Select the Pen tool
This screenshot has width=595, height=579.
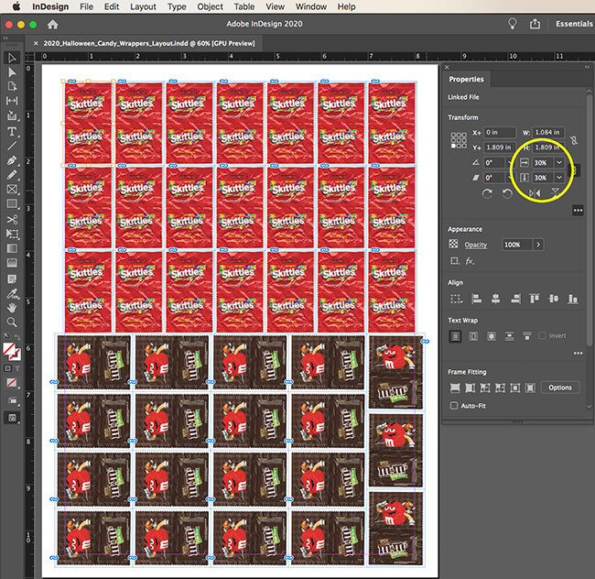(12, 160)
